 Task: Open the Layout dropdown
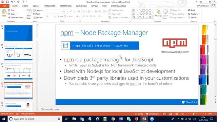(38, 10)
